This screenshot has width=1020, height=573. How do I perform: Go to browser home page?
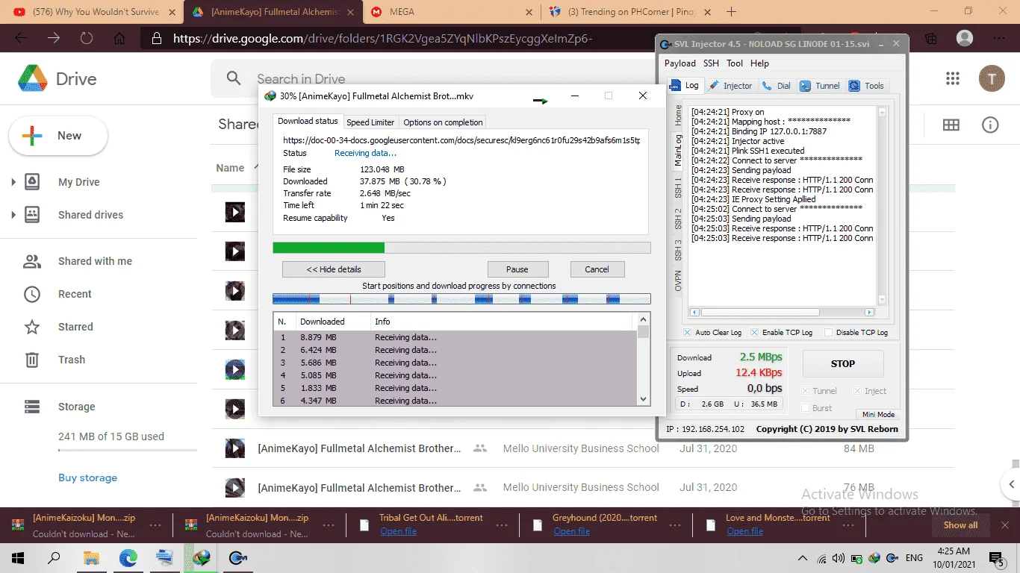(x=119, y=38)
